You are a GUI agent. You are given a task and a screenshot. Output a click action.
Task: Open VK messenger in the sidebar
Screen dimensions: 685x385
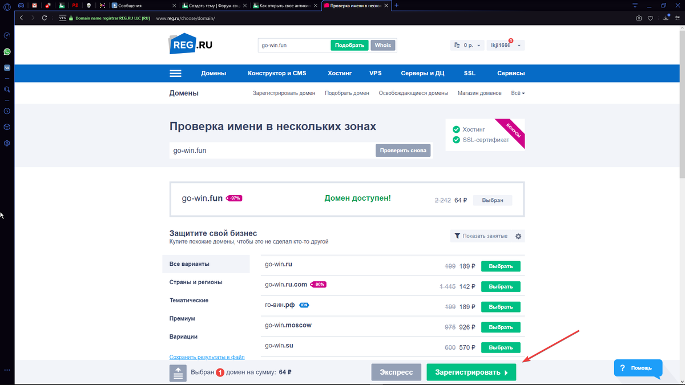7,67
